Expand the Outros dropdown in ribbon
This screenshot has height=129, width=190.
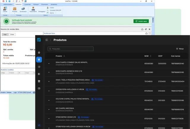point(52,13)
